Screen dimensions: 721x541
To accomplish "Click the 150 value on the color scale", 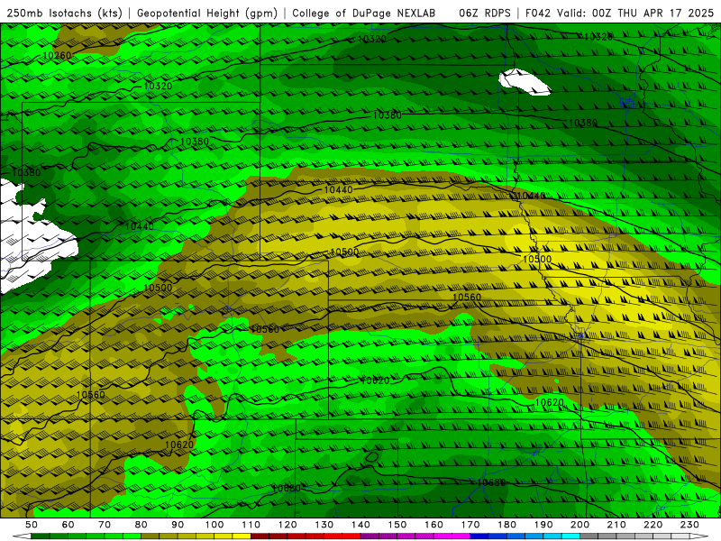I will (397, 525).
